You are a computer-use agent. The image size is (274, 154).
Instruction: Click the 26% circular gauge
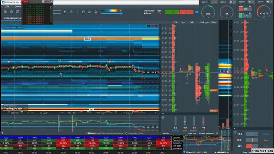pos(208,12)
